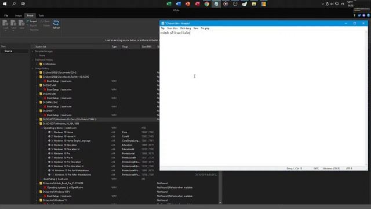The height and width of the screenshot is (209, 371).
Task: Select edition 4. Windows 10 Education
Action: 64,145
